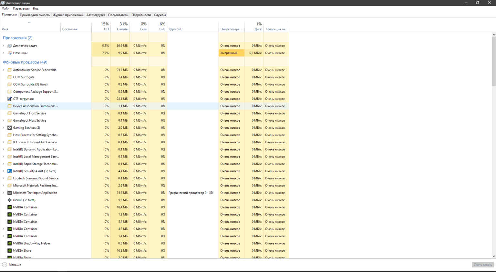Click the scrollbar down arrow
The image size is (496, 272).
tap(494, 257)
